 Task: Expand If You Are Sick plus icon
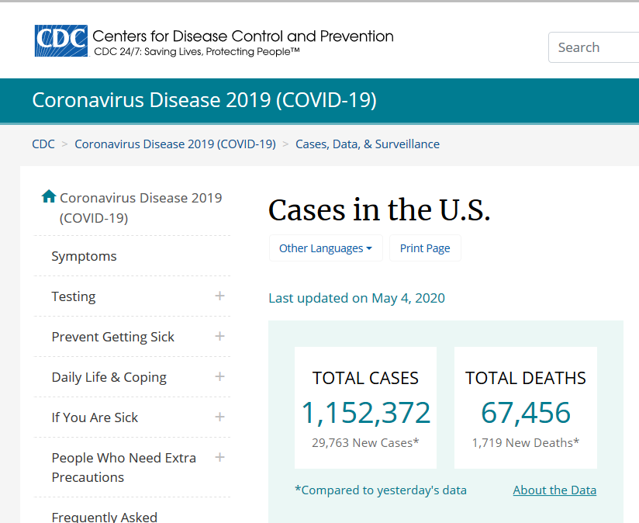[x=219, y=417]
